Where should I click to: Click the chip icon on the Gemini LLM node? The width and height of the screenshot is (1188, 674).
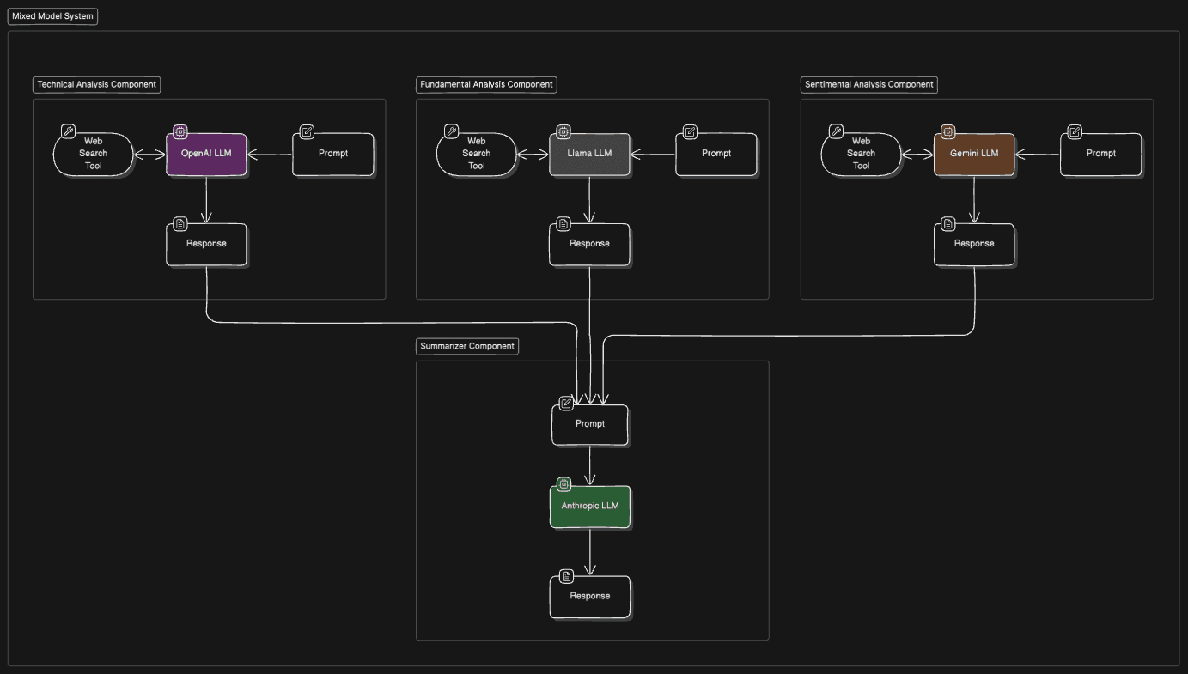click(948, 131)
